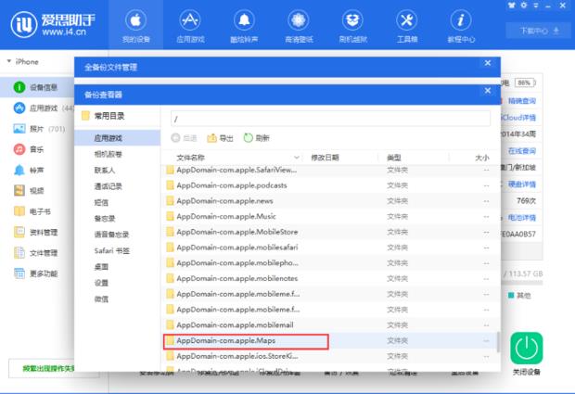Image resolution: width=575 pixels, height=394 pixels.
Task: Click the path input field
Action: [330, 119]
